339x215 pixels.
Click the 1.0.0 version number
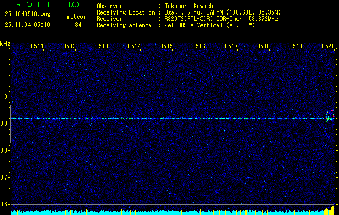73,4
